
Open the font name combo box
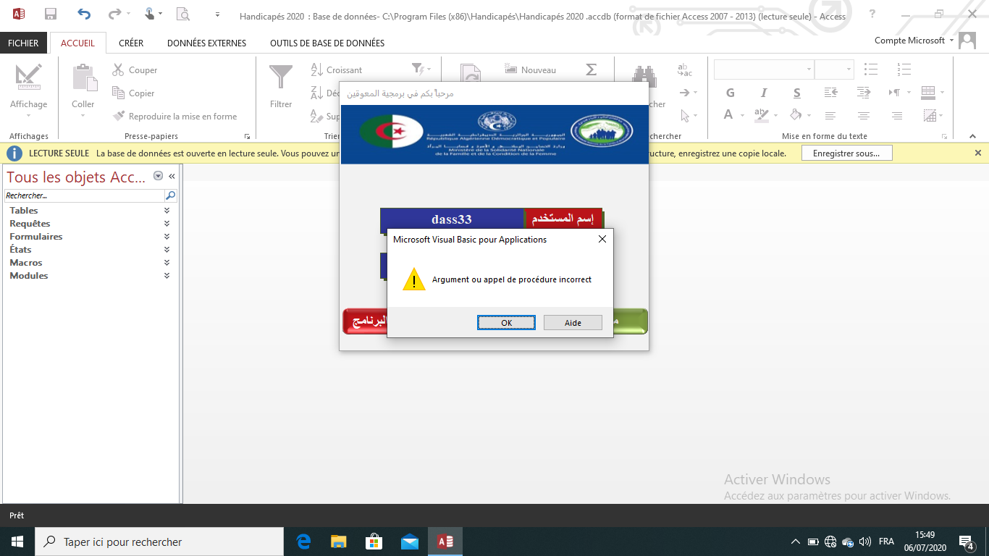tap(764, 69)
